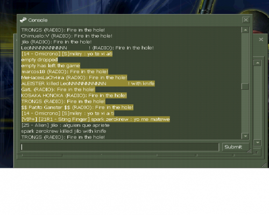
Task: Click the 'alguien que apriete' chat line
Action: (65, 125)
